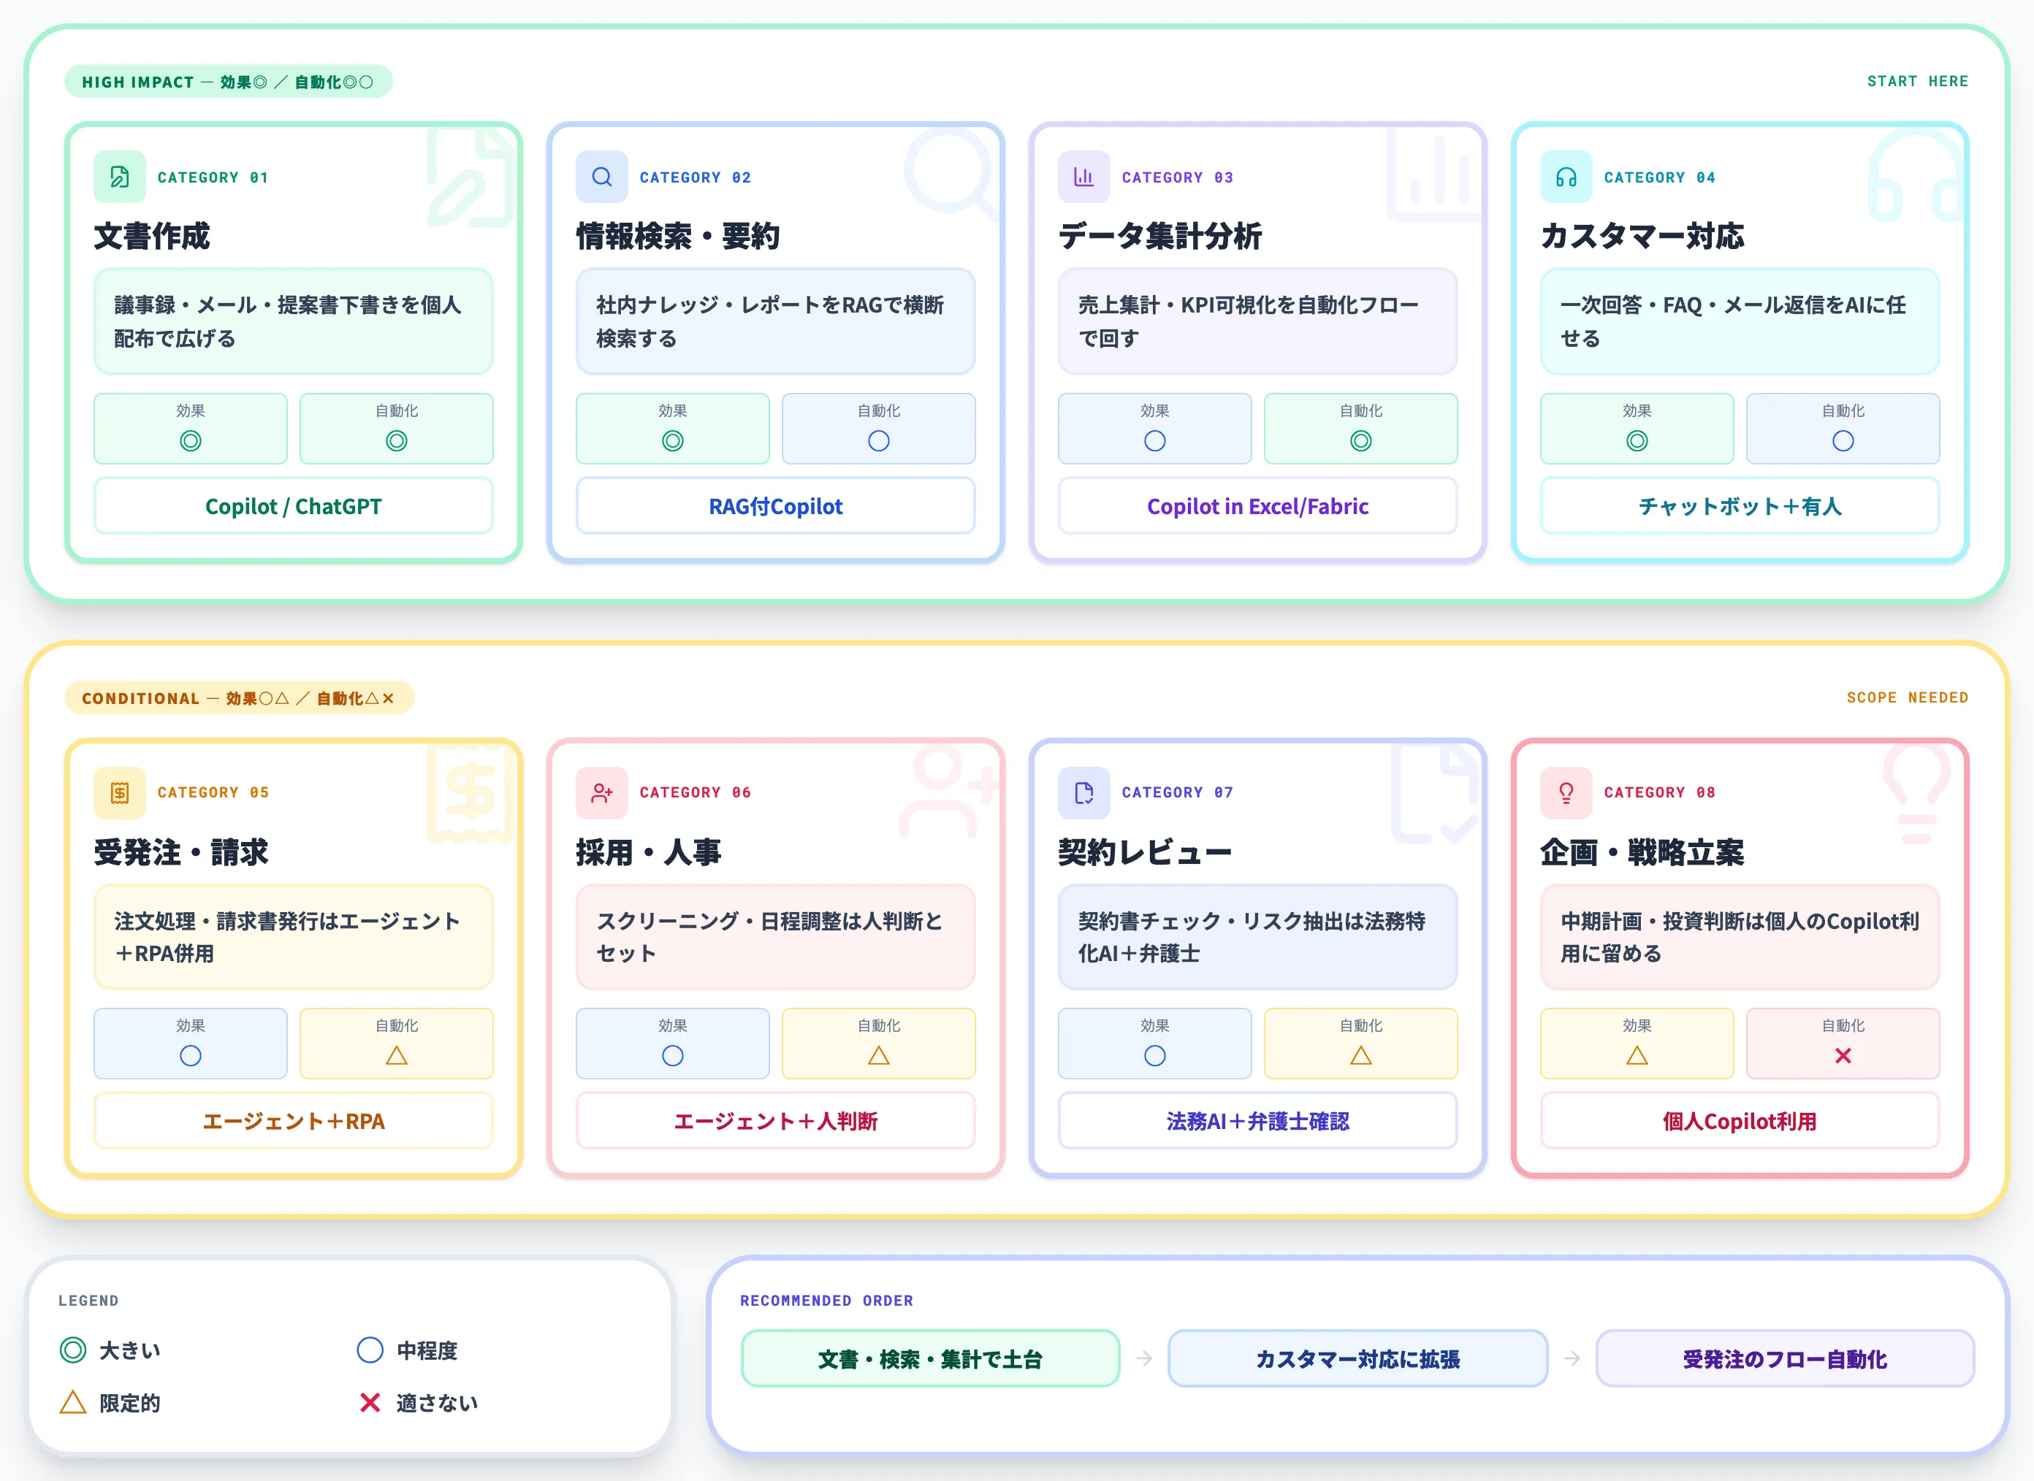This screenshot has height=1481, width=2034.
Task: Click the 社内ナレッジ RAG description box
Action: [x=776, y=321]
